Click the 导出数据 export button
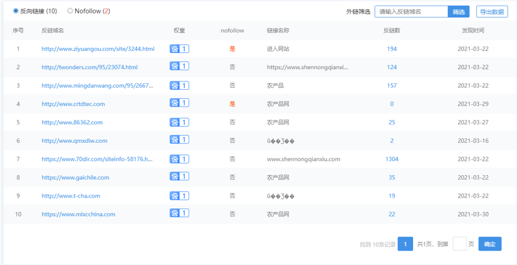The image size is (517, 265). (x=492, y=12)
